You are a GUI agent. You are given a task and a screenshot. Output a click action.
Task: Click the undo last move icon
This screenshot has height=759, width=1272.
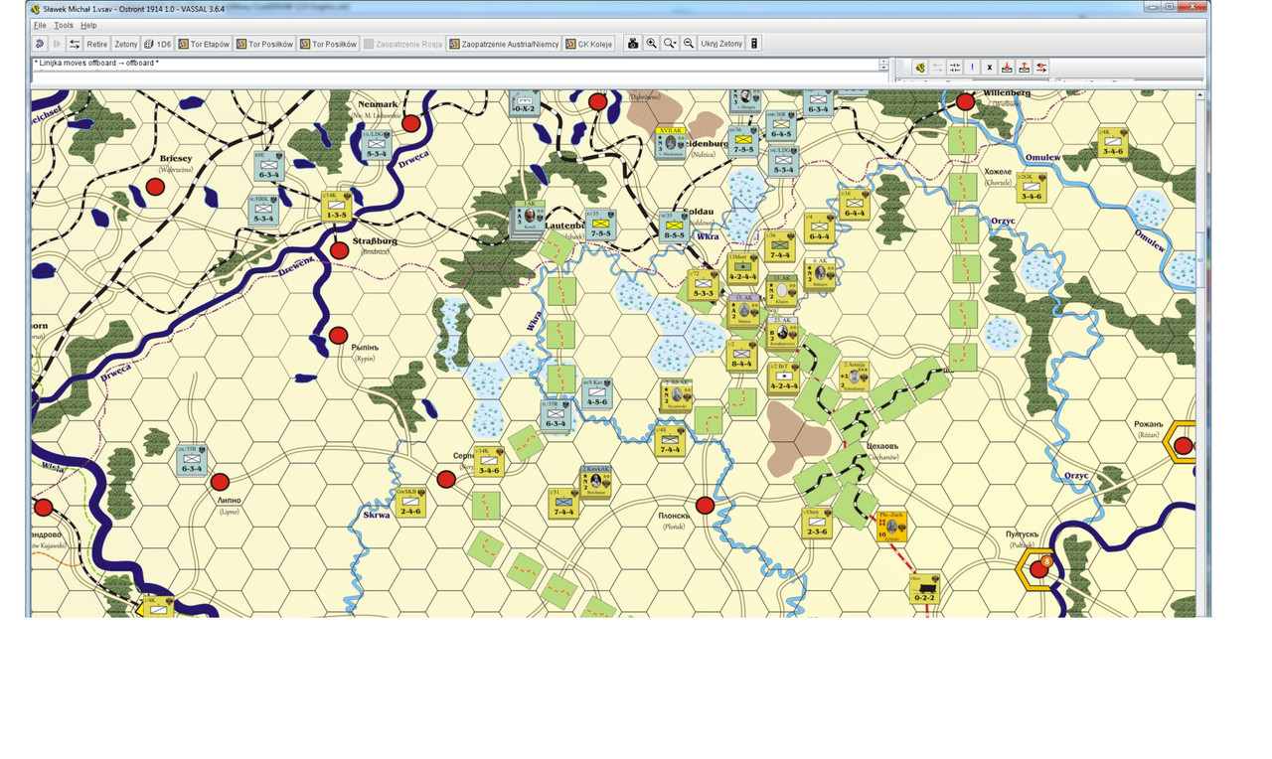39,44
